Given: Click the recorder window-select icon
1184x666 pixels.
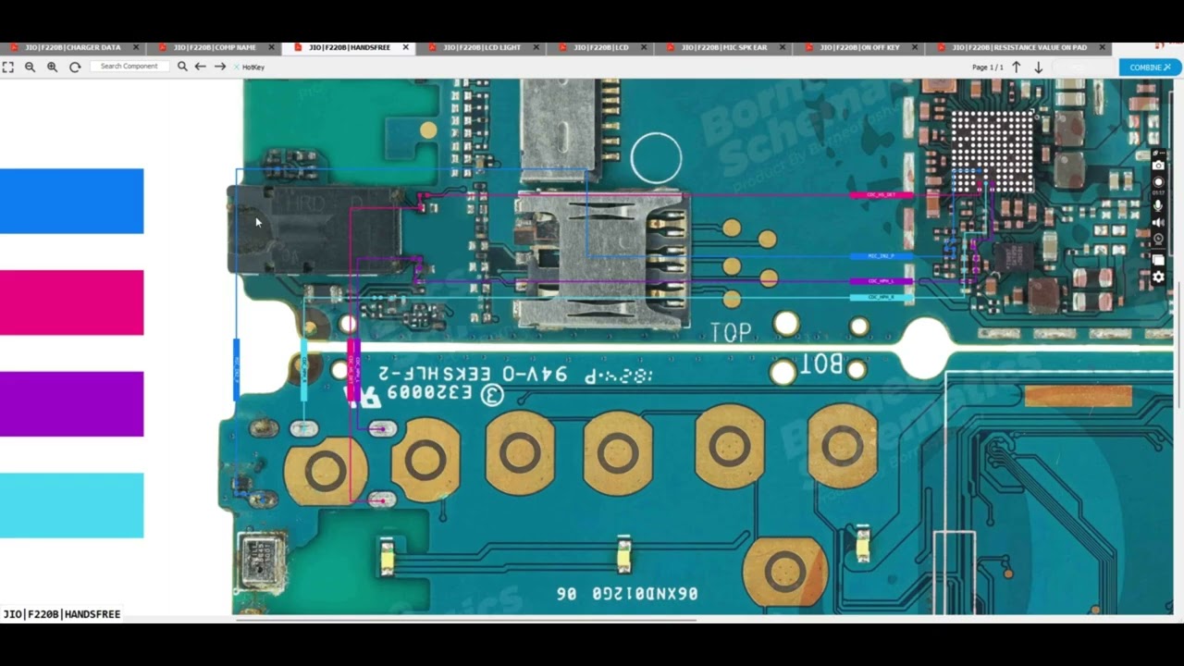Looking at the screenshot, I should [x=1158, y=260].
